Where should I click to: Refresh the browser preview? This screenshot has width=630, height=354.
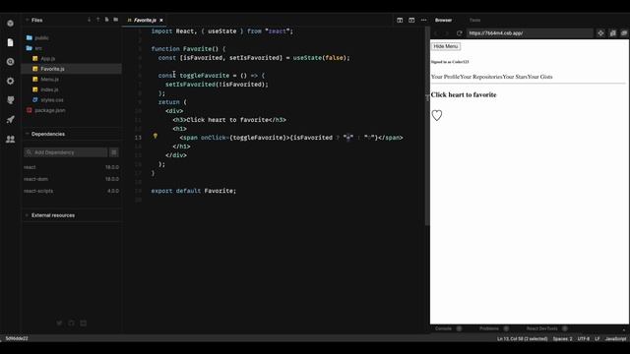pos(460,32)
